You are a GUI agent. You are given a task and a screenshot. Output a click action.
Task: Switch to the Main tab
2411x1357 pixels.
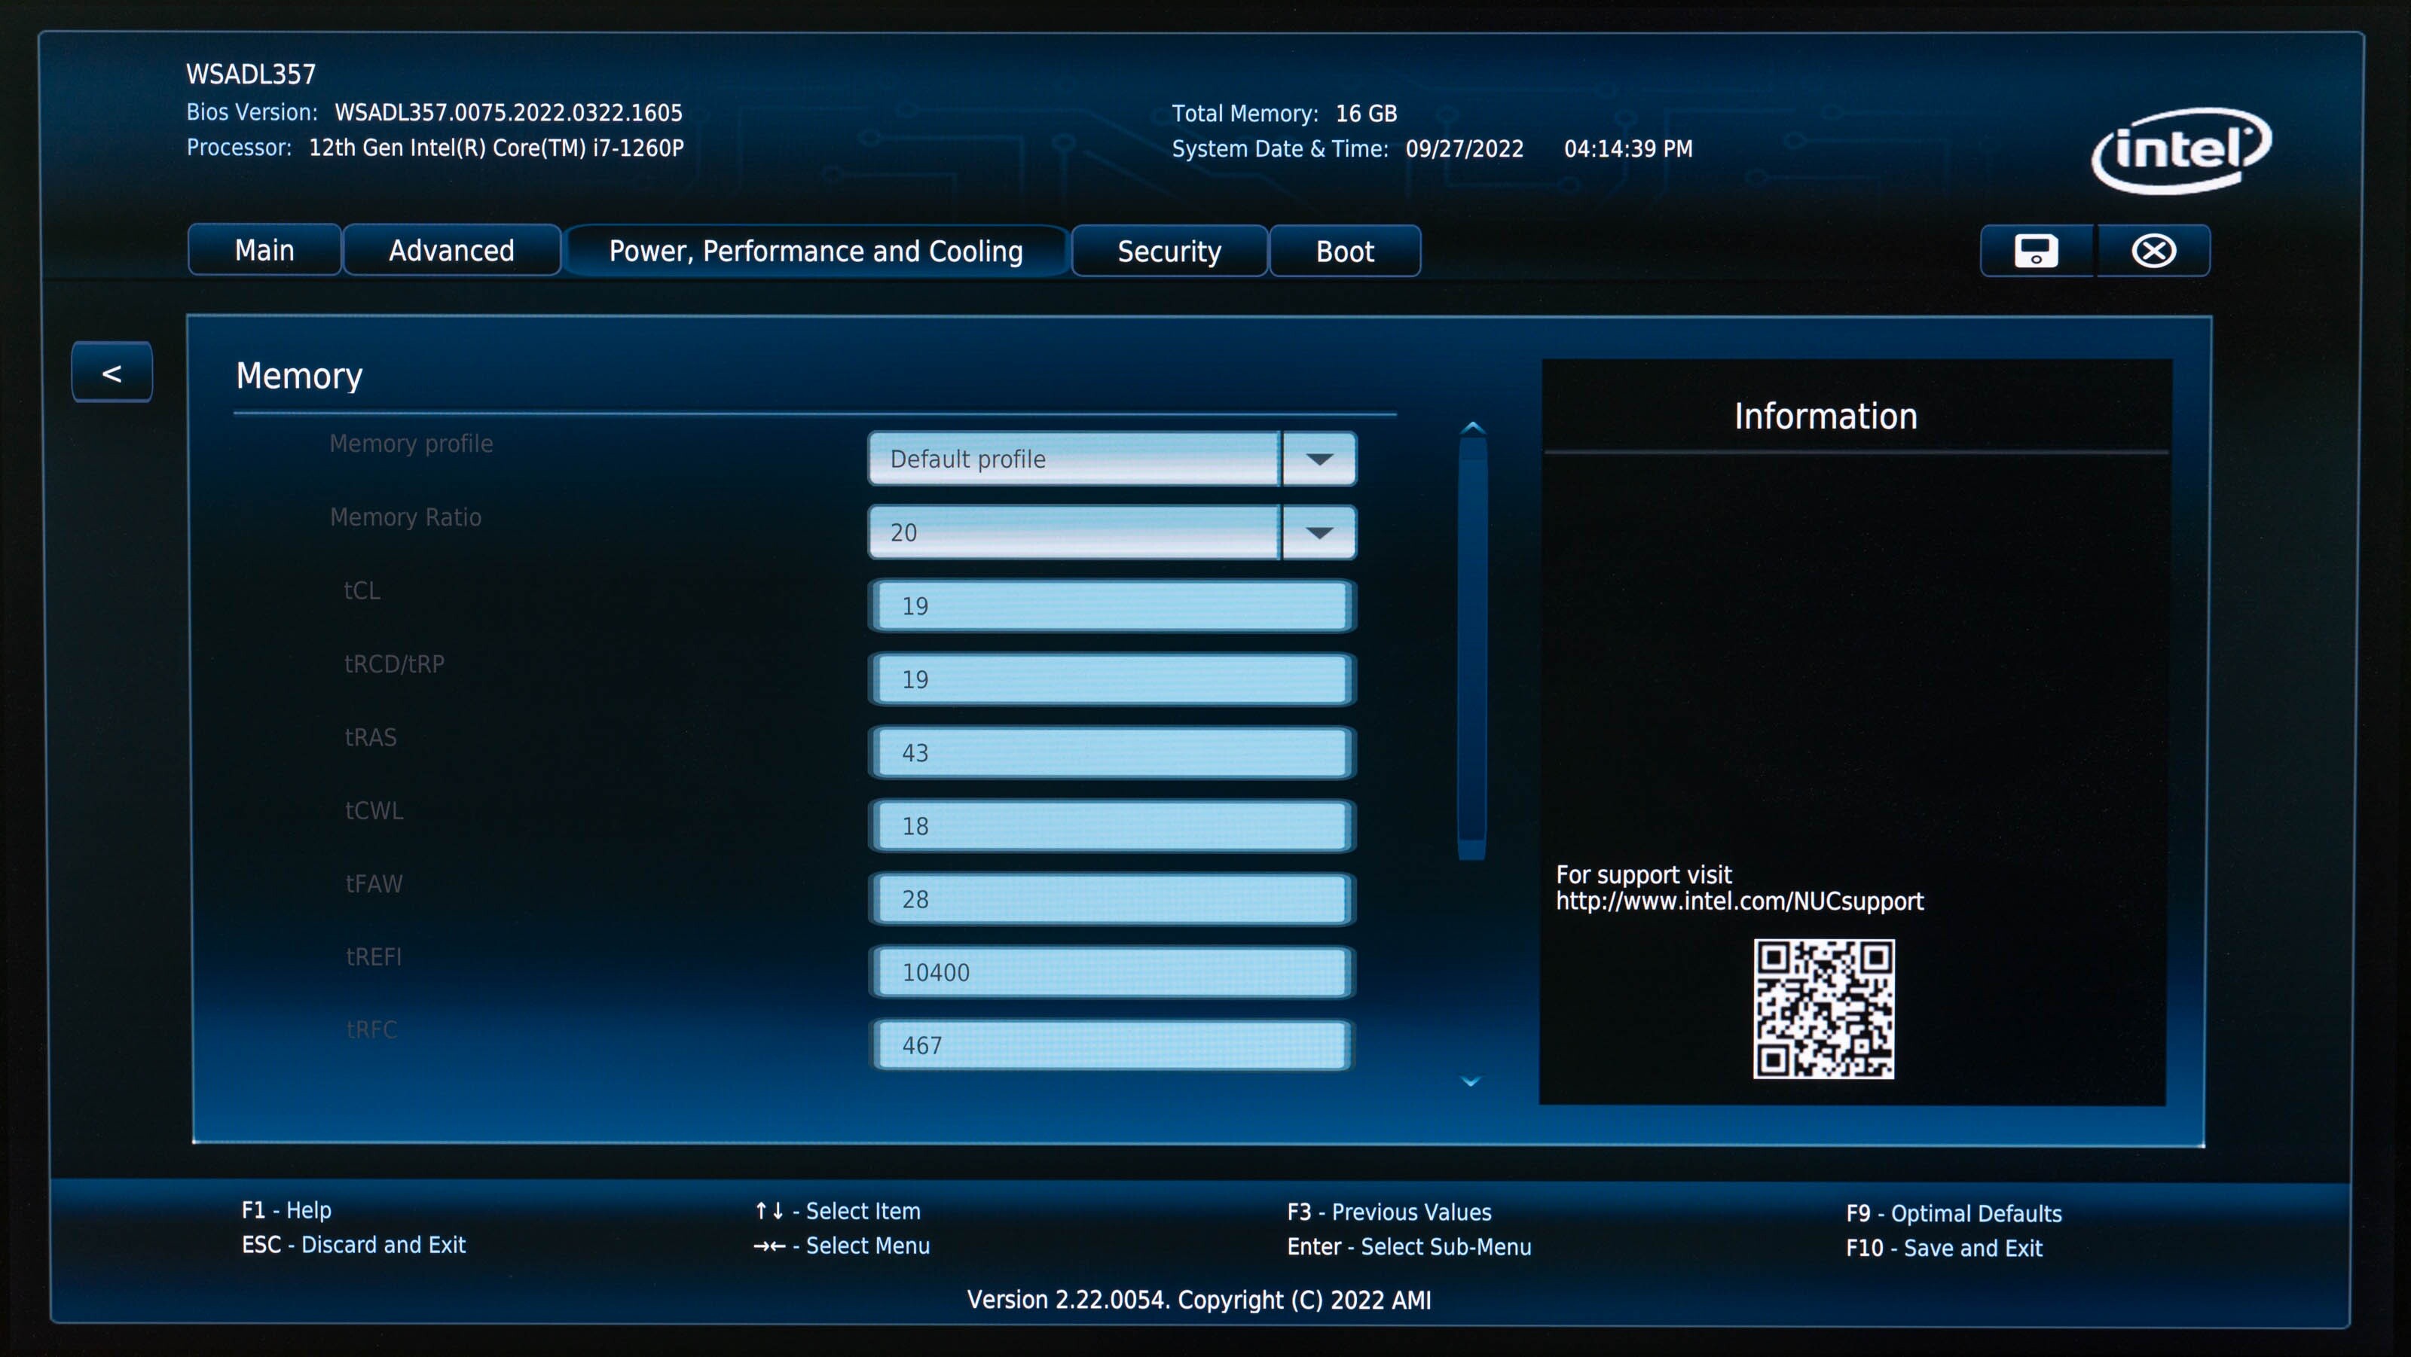[x=264, y=251]
